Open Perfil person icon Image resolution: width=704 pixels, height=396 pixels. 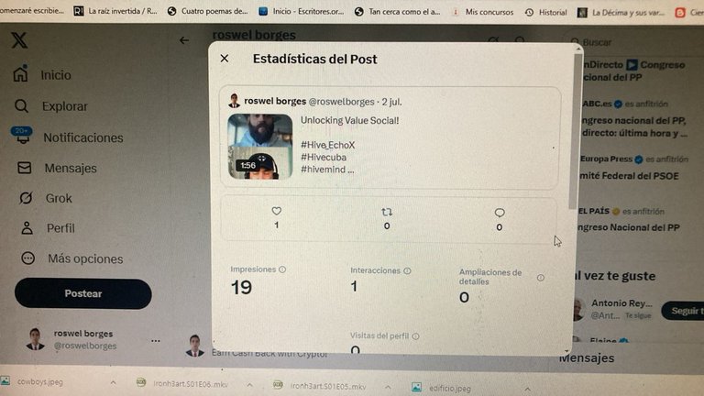(x=27, y=227)
